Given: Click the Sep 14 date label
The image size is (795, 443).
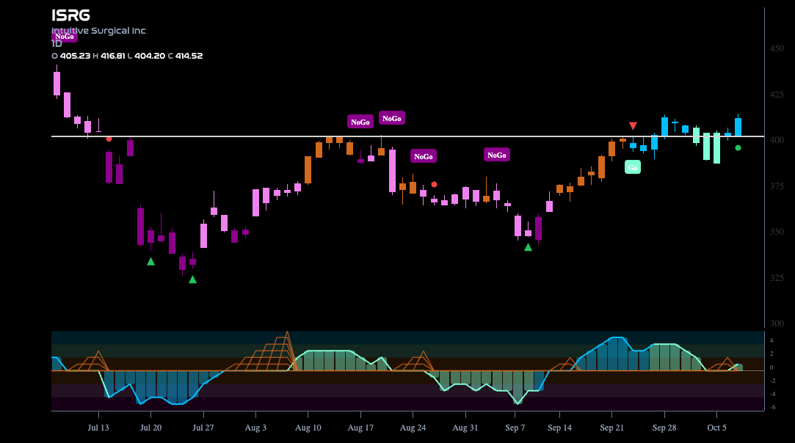Looking at the screenshot, I should (560, 428).
